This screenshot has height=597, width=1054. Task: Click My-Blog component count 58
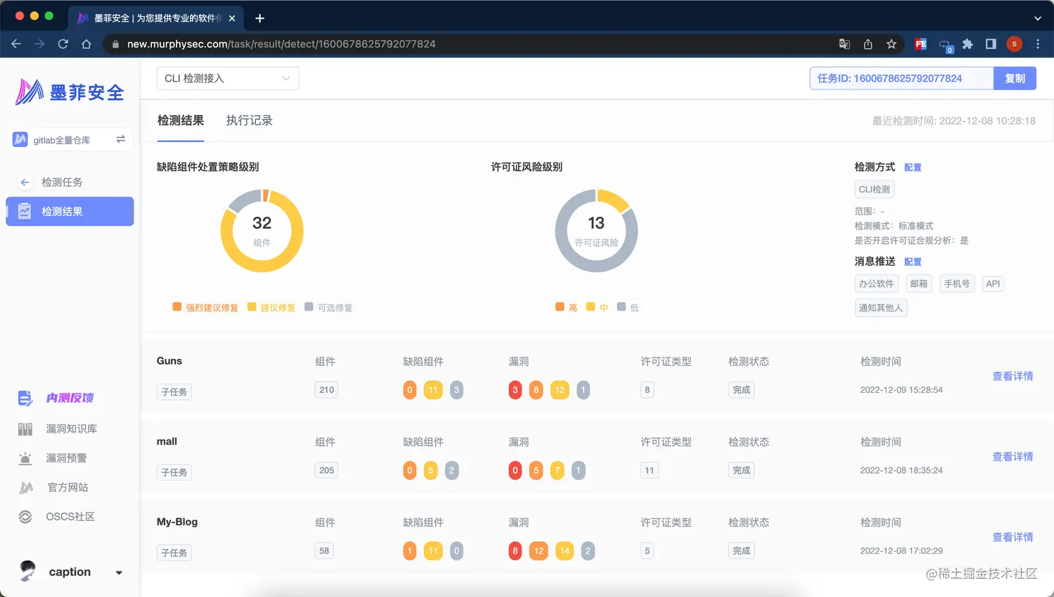coord(324,551)
